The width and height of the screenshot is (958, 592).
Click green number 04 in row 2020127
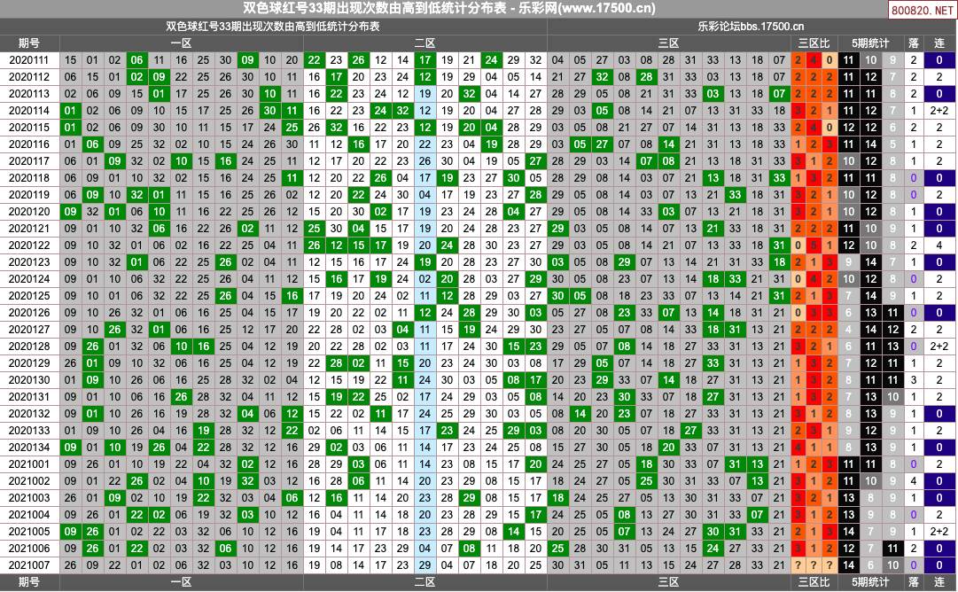click(402, 330)
